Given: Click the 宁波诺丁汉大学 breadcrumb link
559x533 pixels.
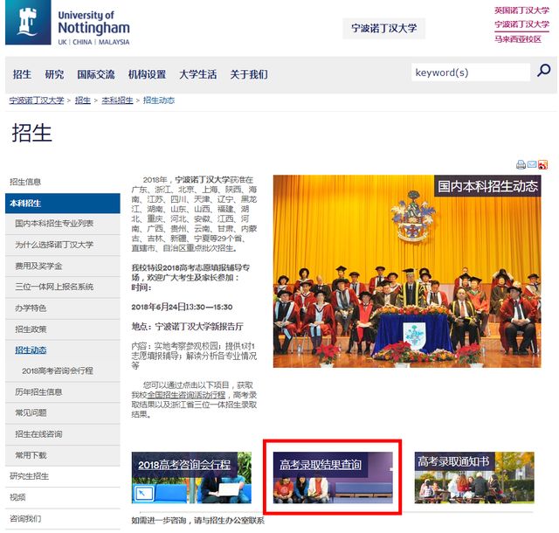Looking at the screenshot, I should click(37, 100).
